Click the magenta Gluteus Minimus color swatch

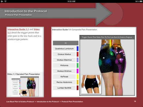[77, 71]
